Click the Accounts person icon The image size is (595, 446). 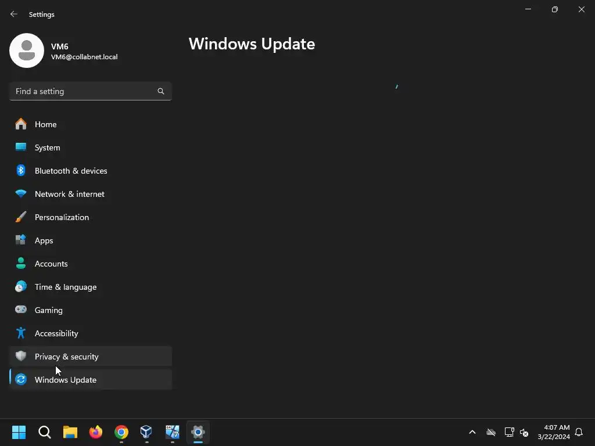click(21, 263)
